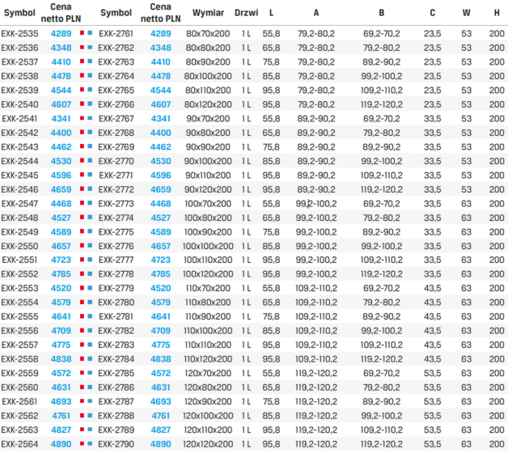The width and height of the screenshot is (508, 453).
Task: Select symbol EXK-2761
Action: click(x=116, y=34)
